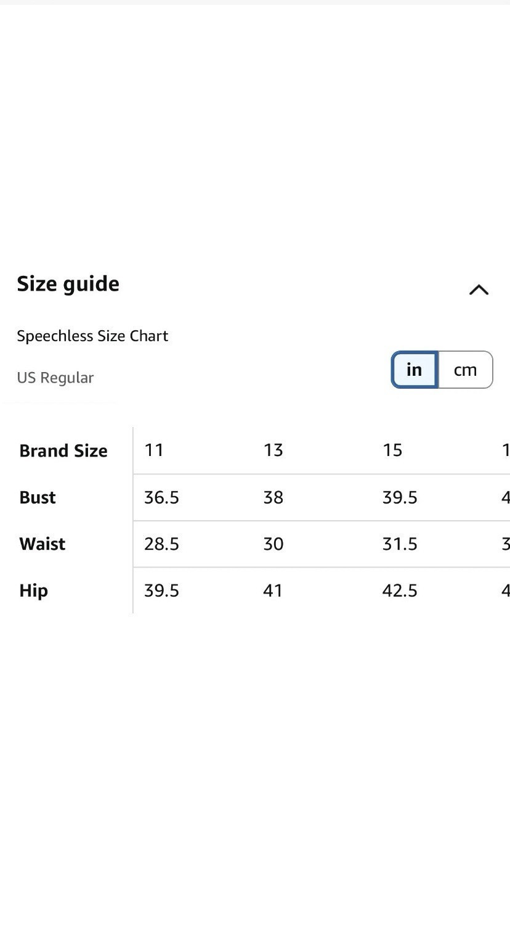Viewport: 510px width, 925px height.
Task: Click the Waist row label
Action: 42,544
